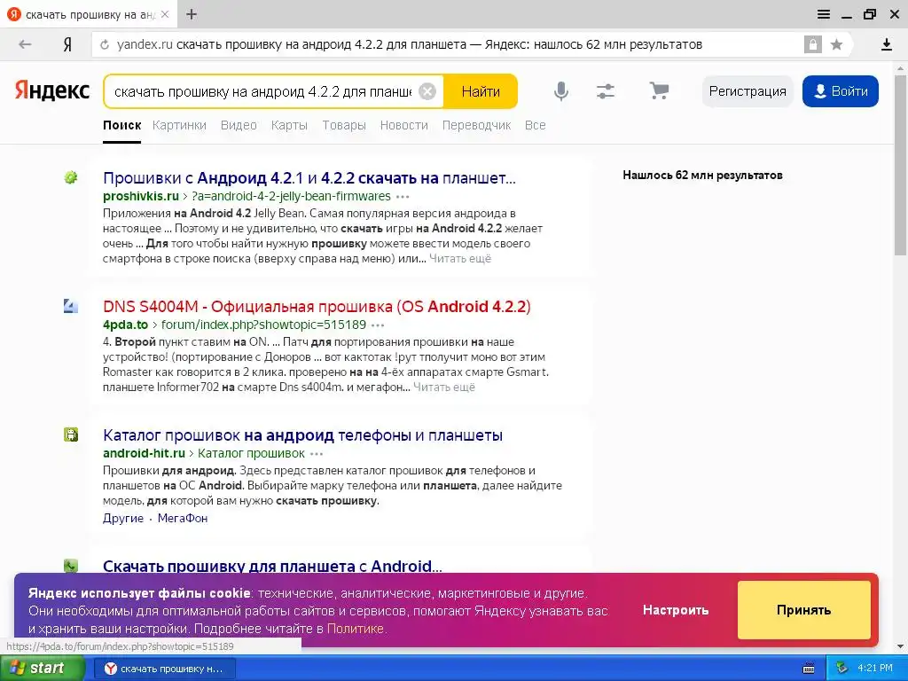Select the Поиск tab

122,125
